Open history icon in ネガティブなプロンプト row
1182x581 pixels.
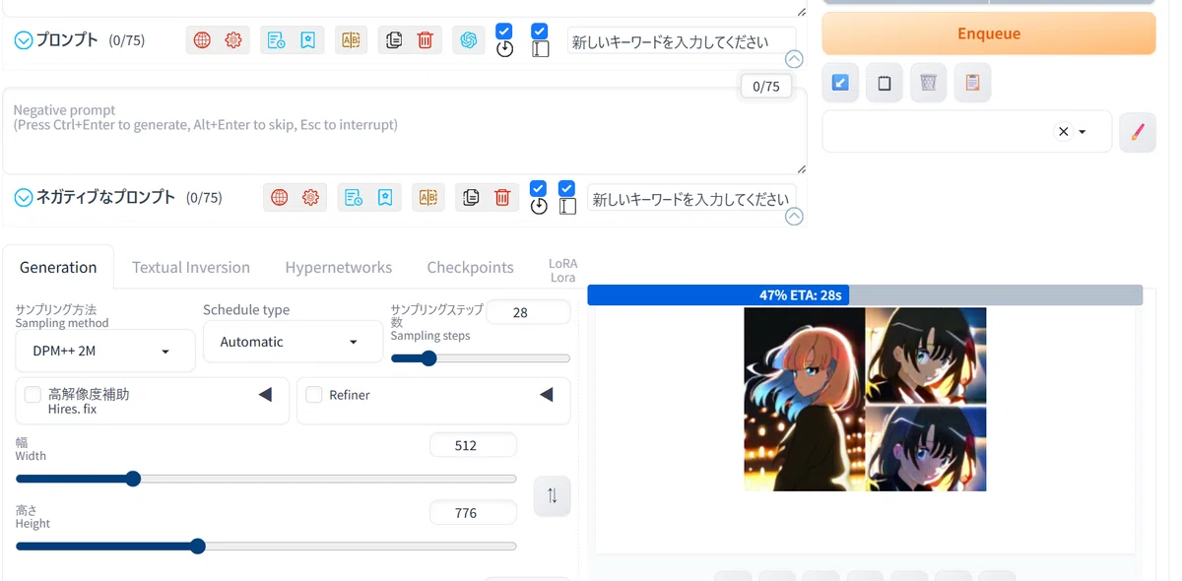pyautogui.click(x=354, y=197)
